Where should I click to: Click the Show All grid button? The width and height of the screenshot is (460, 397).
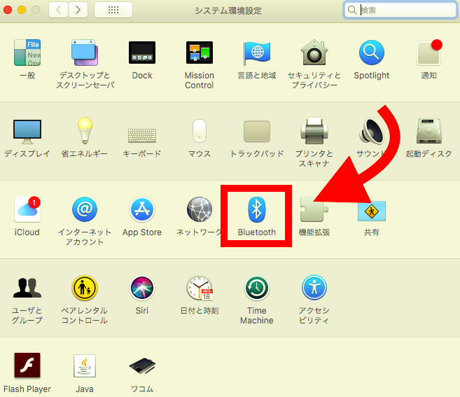tap(113, 10)
